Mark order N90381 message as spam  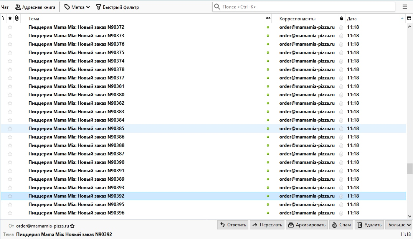point(341,87)
